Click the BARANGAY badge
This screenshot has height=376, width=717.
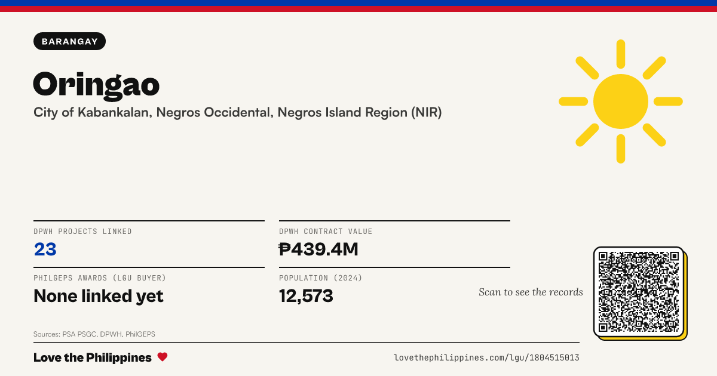point(70,41)
